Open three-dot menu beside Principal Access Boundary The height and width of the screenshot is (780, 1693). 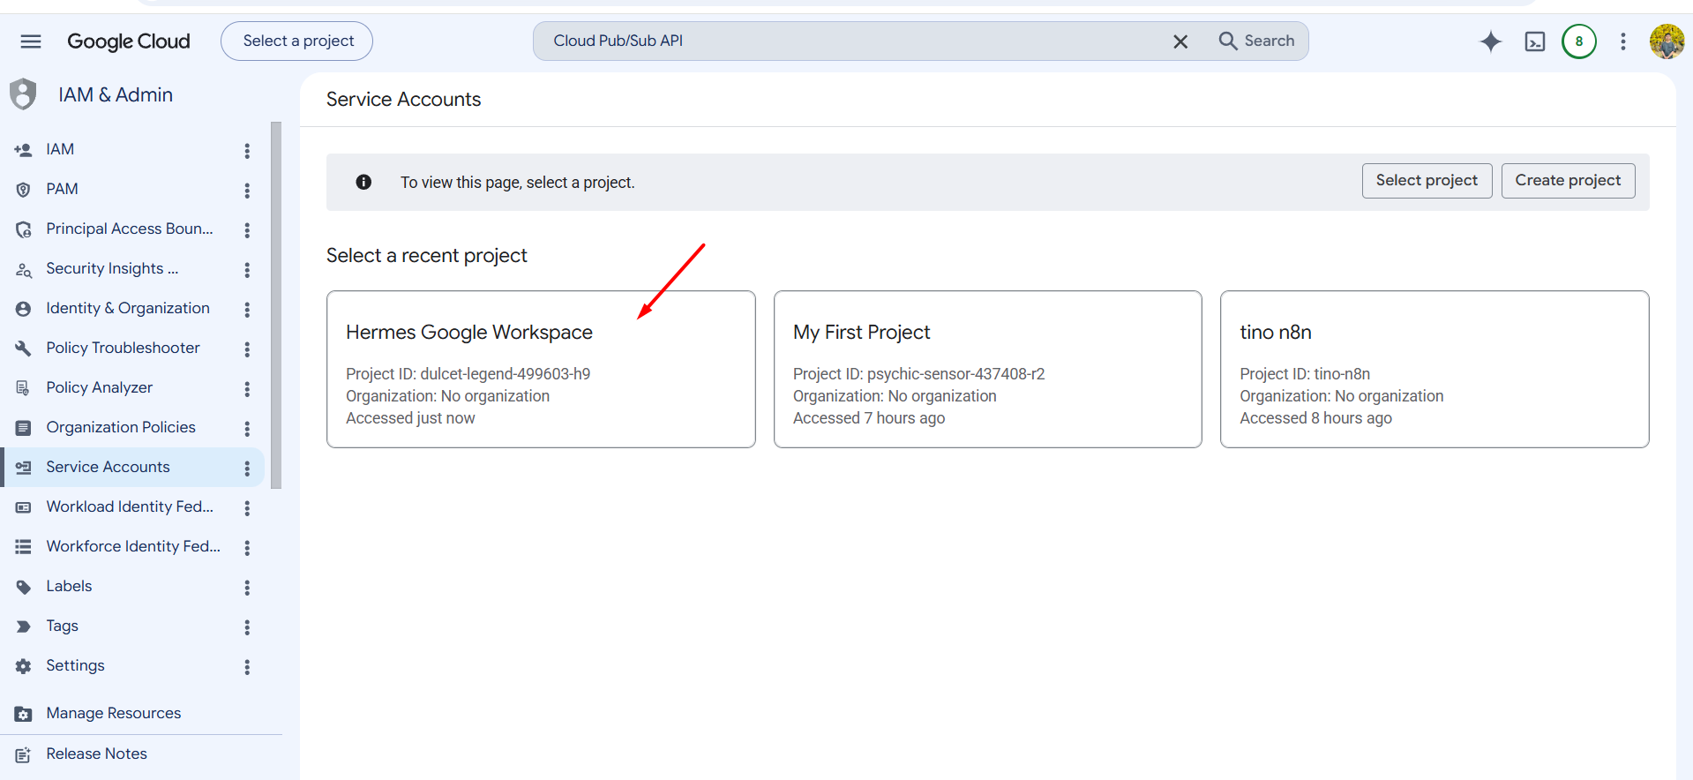coord(247,230)
